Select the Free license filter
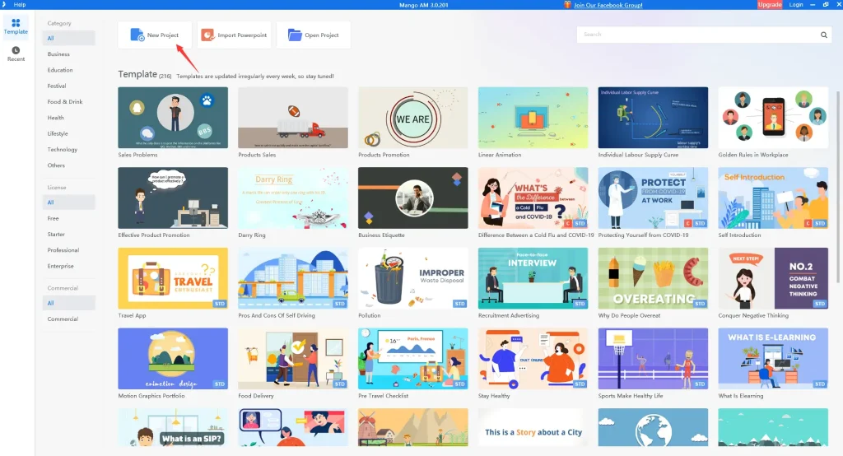The height and width of the screenshot is (456, 843). [54, 218]
